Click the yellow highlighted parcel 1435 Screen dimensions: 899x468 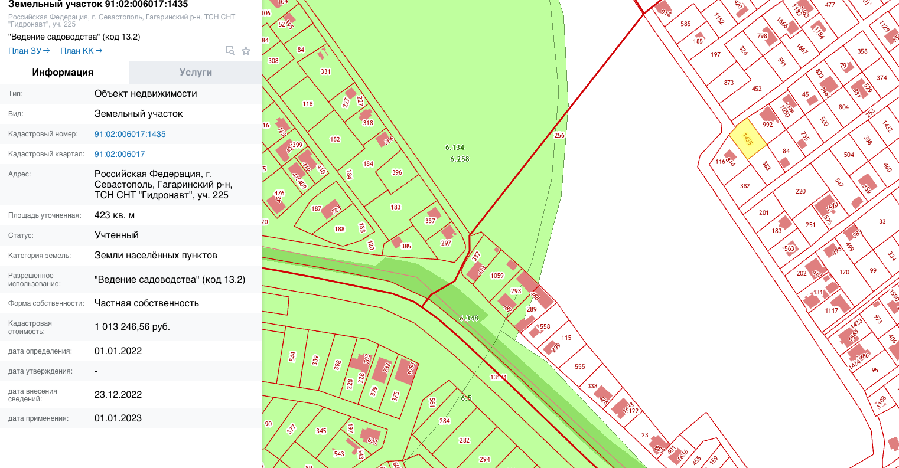pos(747,139)
